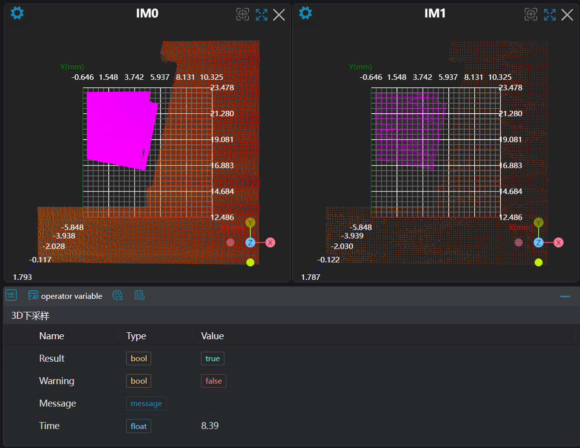Select the operator variable tab
The height and width of the screenshot is (448, 580).
(x=65, y=296)
